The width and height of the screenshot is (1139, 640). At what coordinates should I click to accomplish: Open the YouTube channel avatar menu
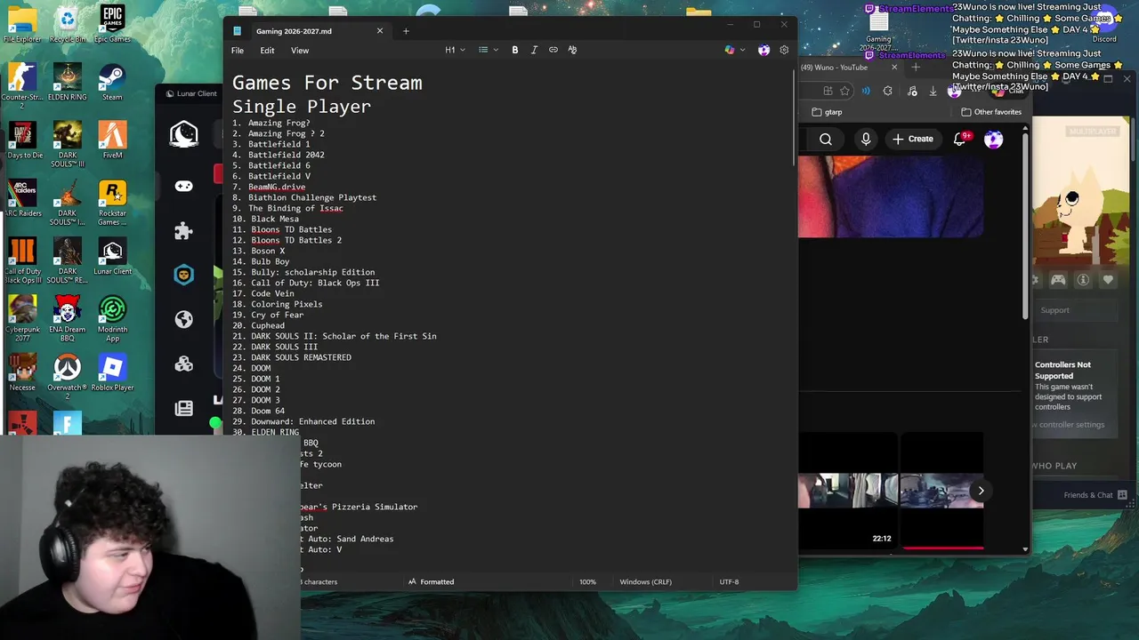point(994,139)
